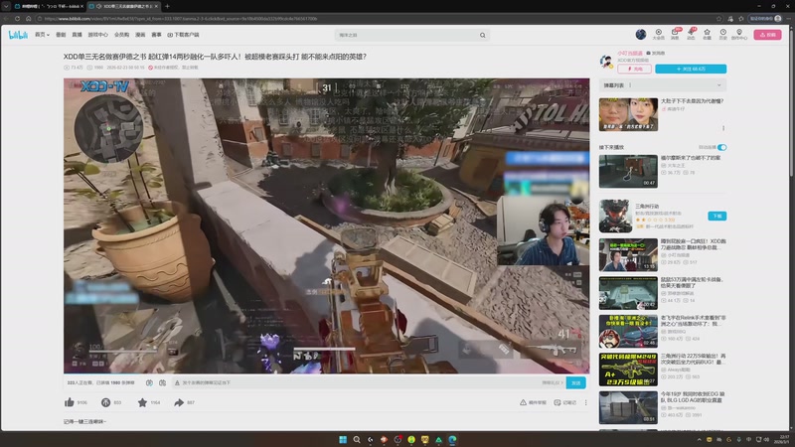Open Windows taskbar search
The width and height of the screenshot is (795, 447).
tap(357, 439)
